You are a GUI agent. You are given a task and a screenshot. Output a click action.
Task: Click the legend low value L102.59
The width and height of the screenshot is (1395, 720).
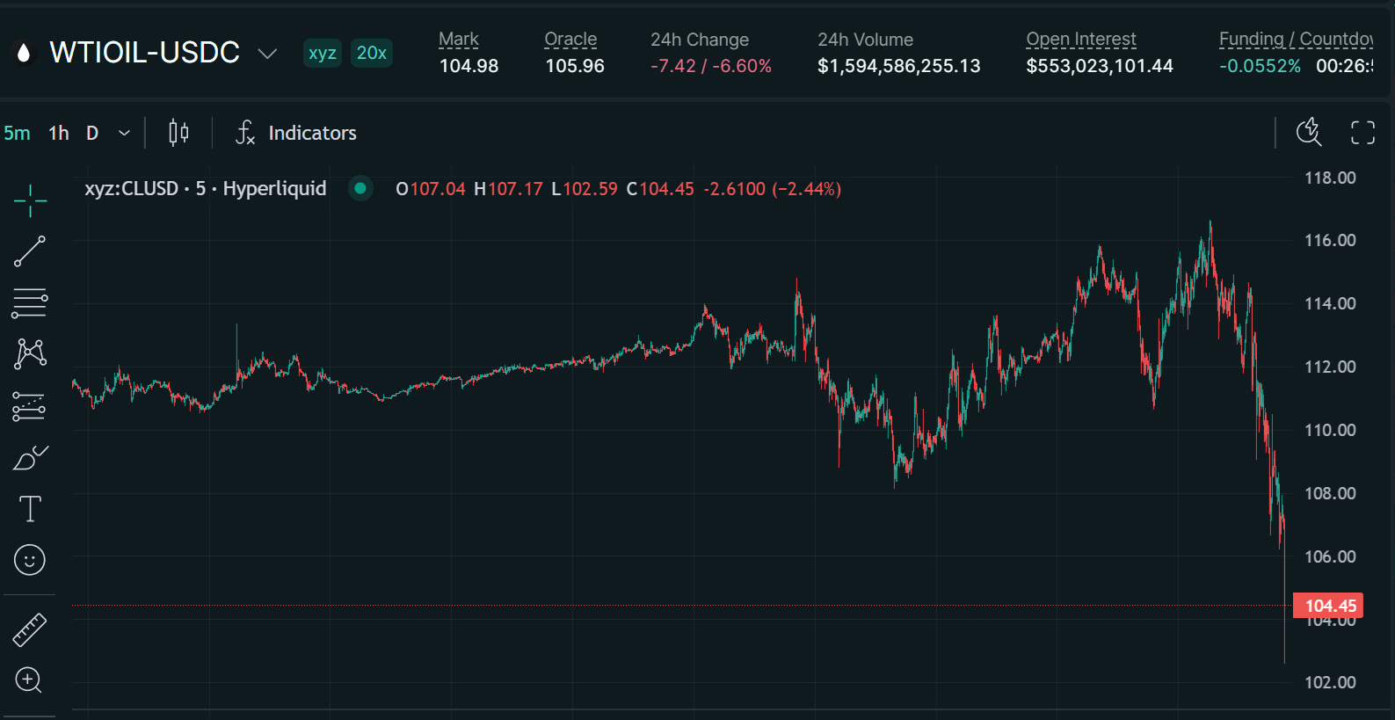(585, 189)
